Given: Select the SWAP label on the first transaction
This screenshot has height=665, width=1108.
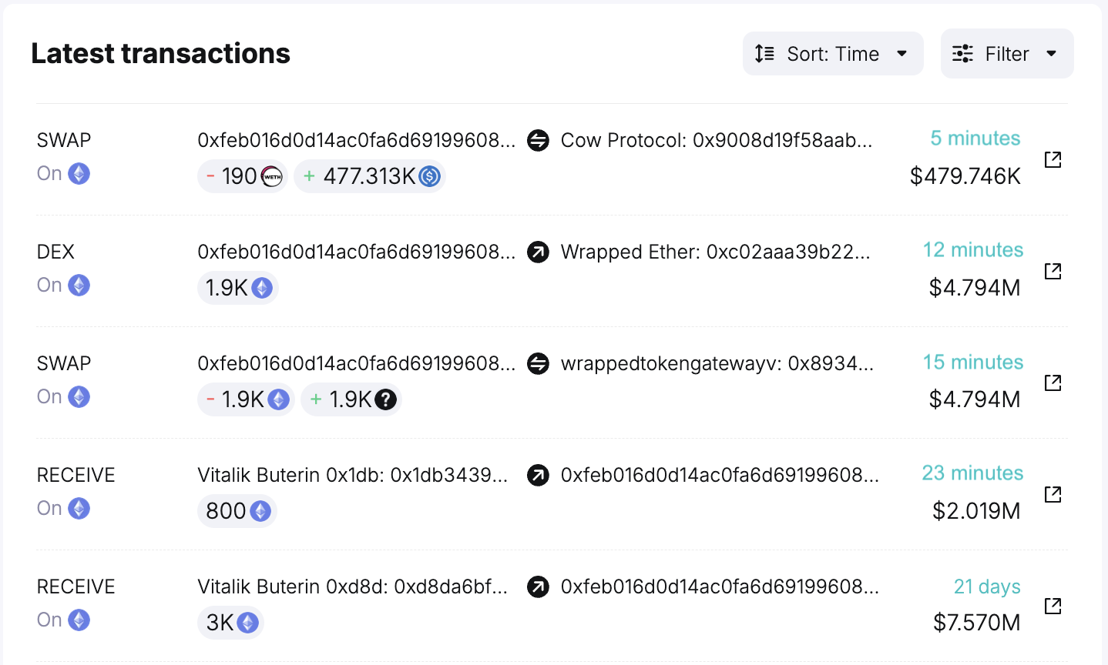Looking at the screenshot, I should [x=64, y=140].
